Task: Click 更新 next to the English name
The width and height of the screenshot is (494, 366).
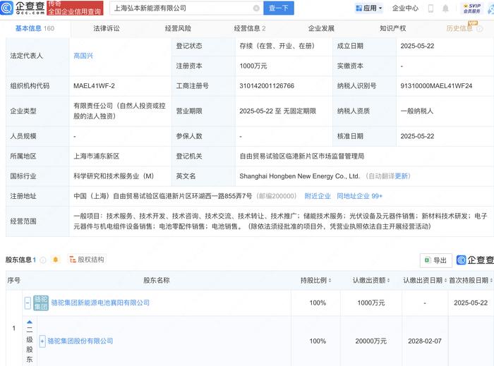Action: click(x=402, y=176)
